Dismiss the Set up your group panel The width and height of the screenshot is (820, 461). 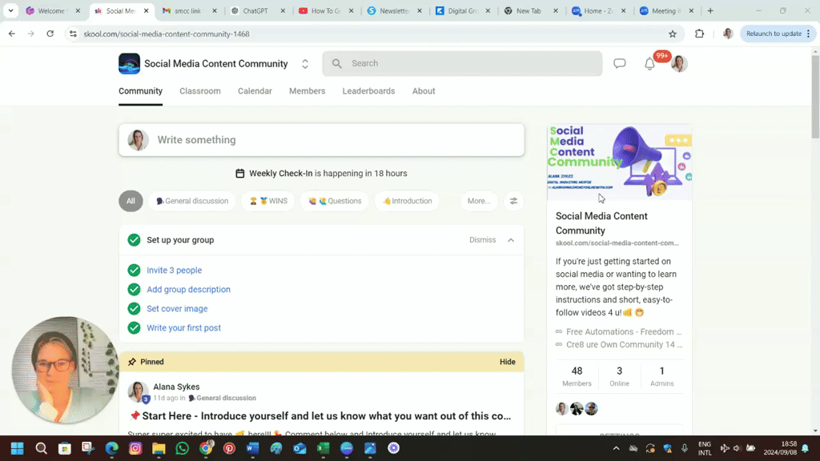pos(482,240)
